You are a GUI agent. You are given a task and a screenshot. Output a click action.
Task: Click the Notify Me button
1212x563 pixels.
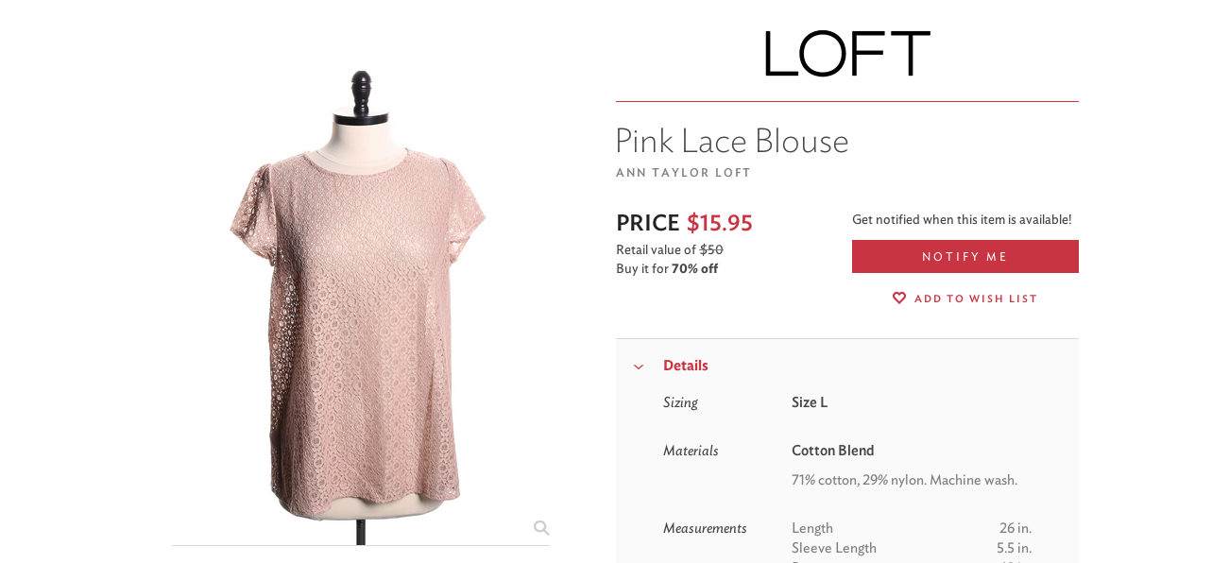click(x=965, y=257)
